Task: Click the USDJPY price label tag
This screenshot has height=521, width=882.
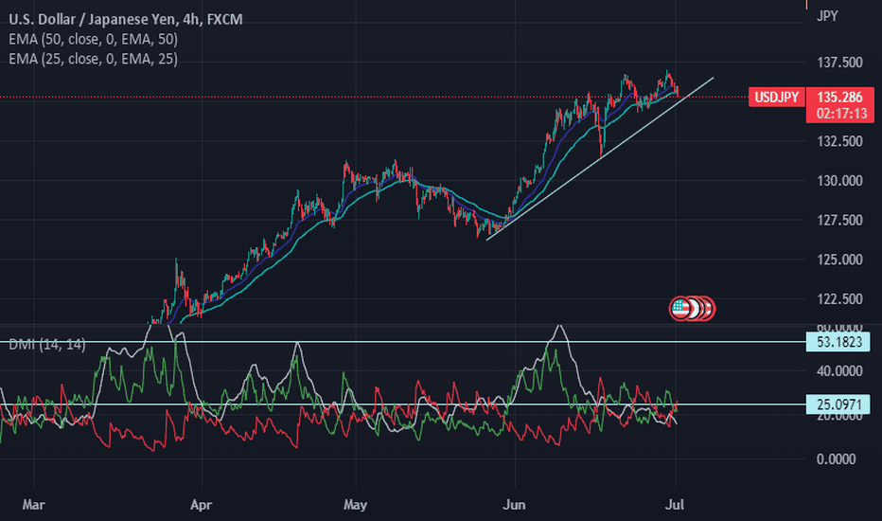Action: (776, 97)
